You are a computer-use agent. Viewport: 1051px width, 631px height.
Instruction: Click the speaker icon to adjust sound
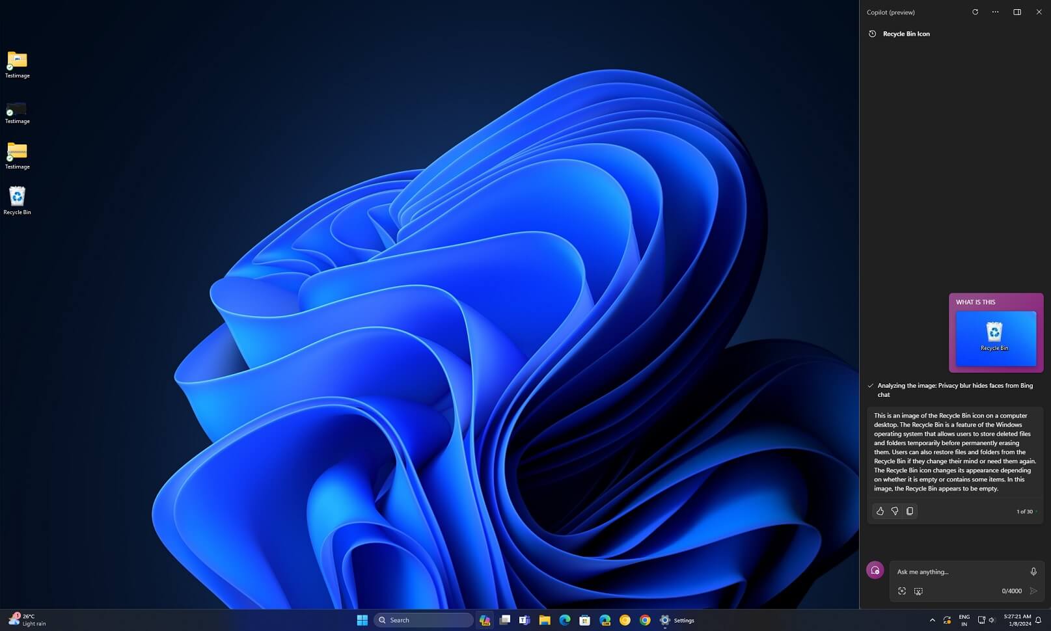tap(990, 619)
